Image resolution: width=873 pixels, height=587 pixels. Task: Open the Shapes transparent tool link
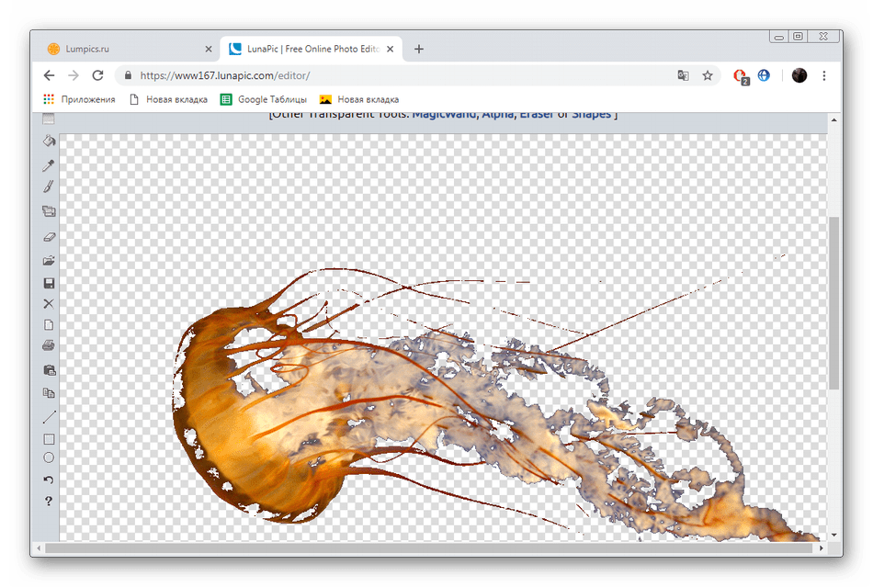coord(592,115)
